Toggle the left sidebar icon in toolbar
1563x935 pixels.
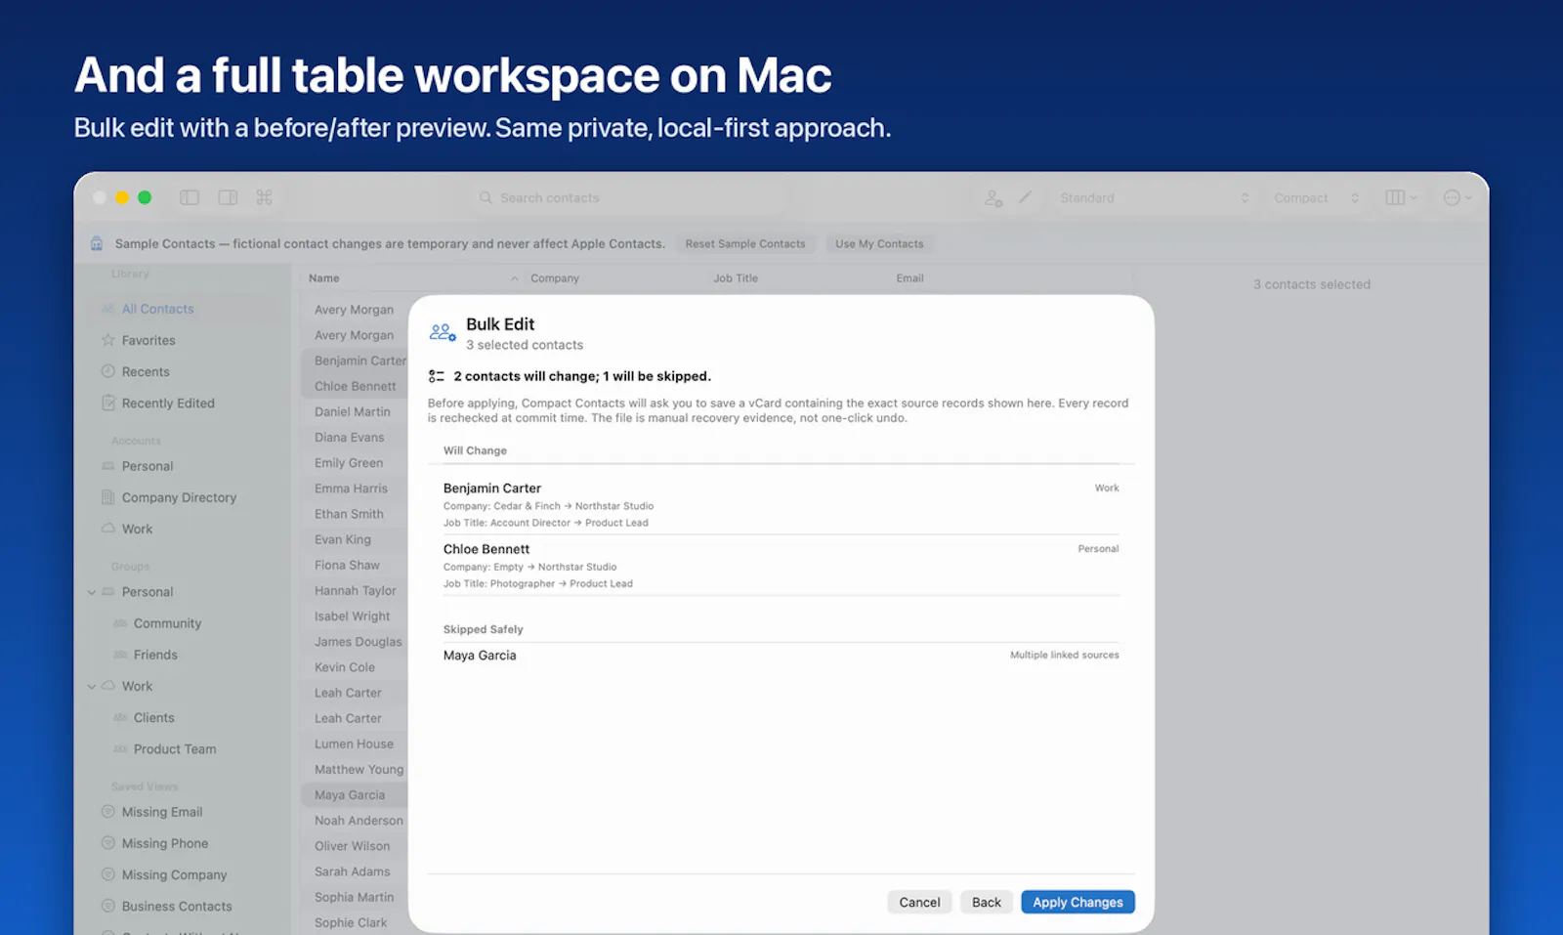point(190,197)
